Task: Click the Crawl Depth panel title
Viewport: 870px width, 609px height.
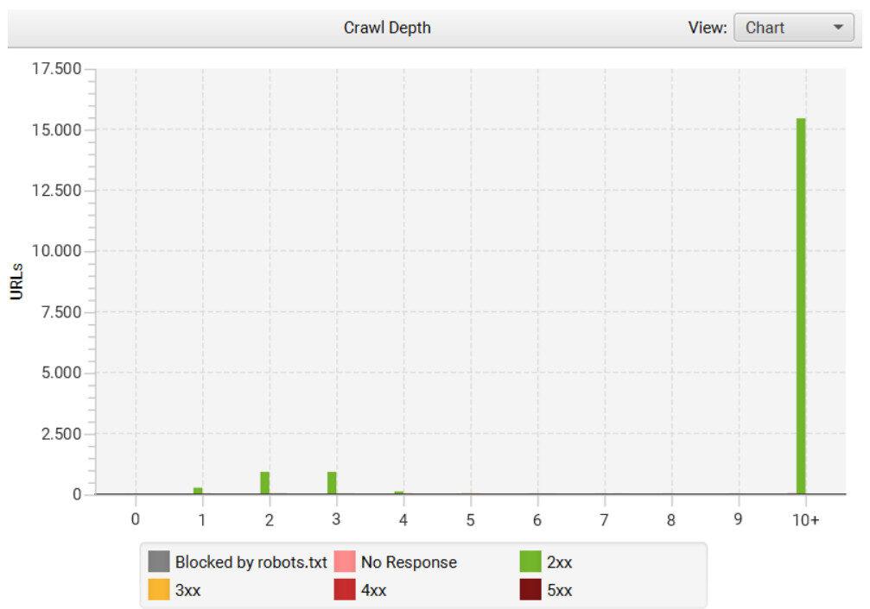Action: pos(387,28)
